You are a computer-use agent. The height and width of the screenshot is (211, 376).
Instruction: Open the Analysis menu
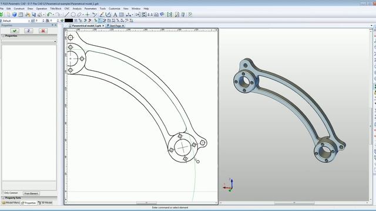[x=77, y=8]
